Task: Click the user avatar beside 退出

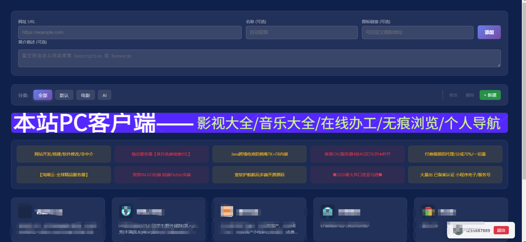Action: (x=458, y=230)
